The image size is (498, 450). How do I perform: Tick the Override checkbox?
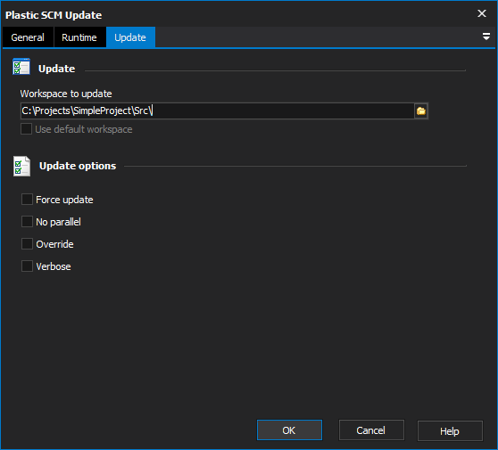tap(27, 244)
